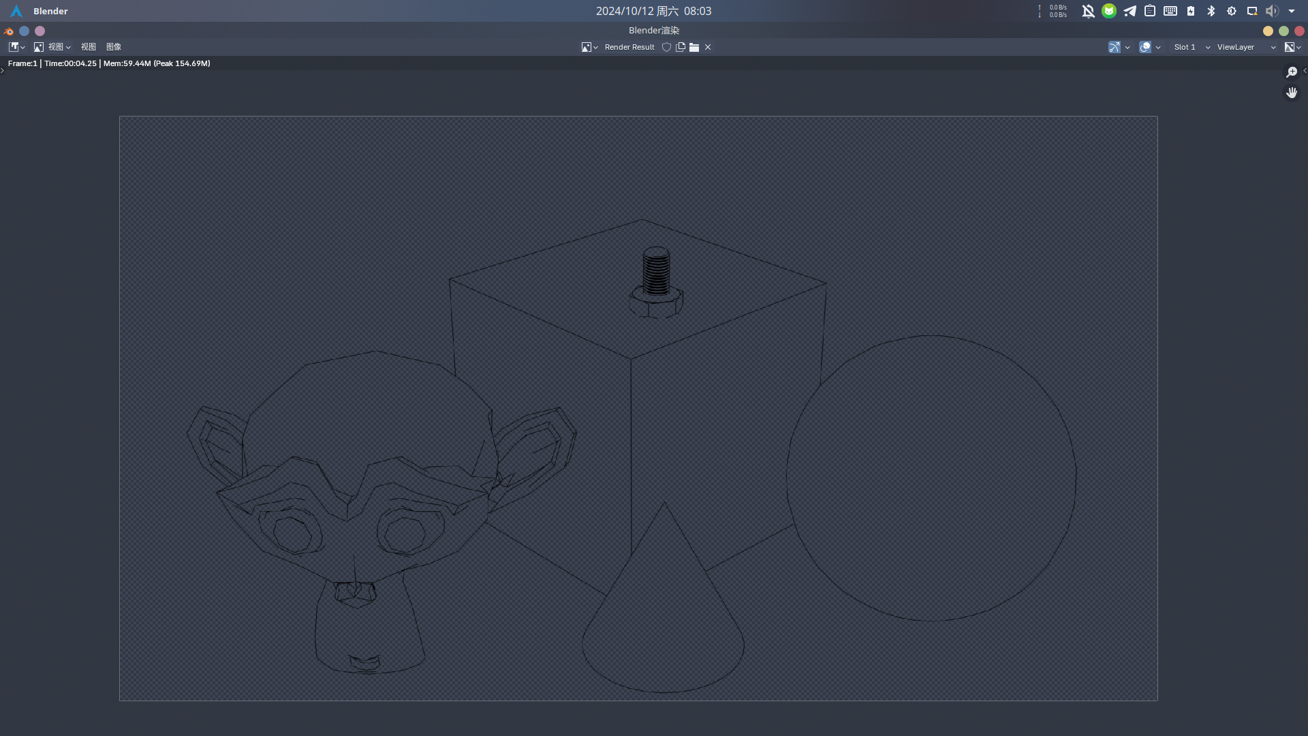Expand the overlays options dropdown arrow
The width and height of the screenshot is (1308, 736).
point(1158,47)
